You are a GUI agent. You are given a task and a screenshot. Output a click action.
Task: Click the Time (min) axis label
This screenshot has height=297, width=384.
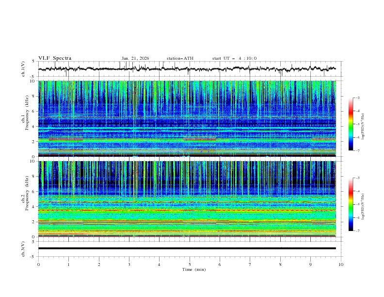(193, 269)
